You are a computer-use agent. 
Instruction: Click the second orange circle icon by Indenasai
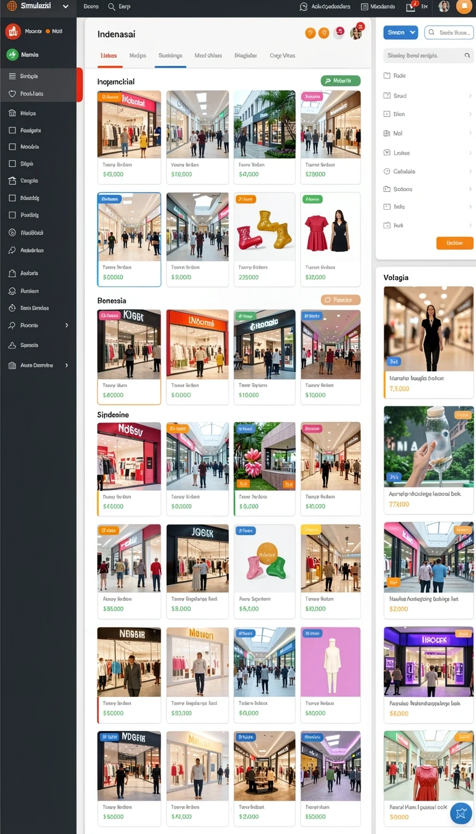tap(324, 33)
